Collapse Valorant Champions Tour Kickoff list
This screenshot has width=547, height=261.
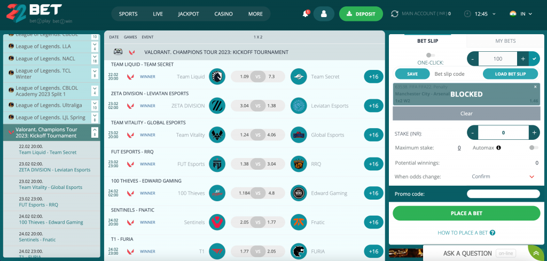95,132
